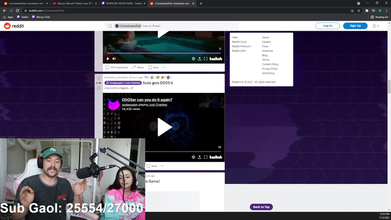
Task: Seek on the hot tub clip progress bar
Action: click(164, 53)
